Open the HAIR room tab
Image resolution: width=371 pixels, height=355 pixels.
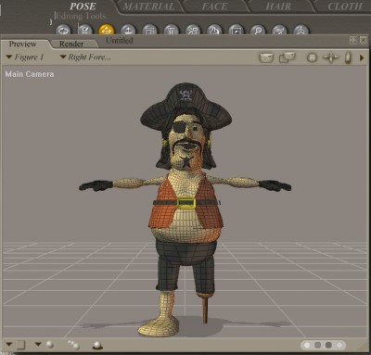[278, 6]
